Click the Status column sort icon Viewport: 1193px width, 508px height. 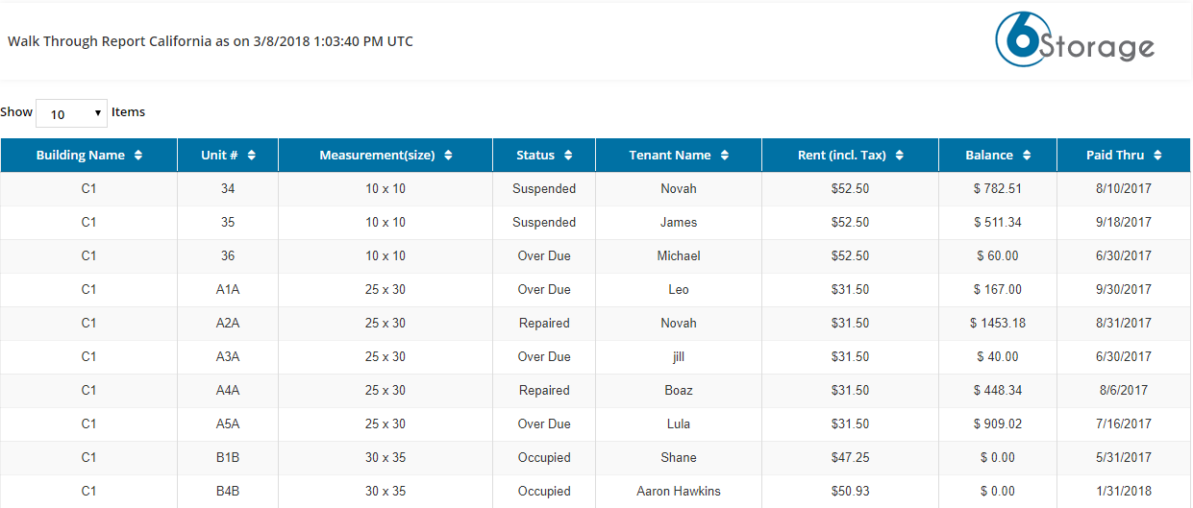[x=568, y=156]
